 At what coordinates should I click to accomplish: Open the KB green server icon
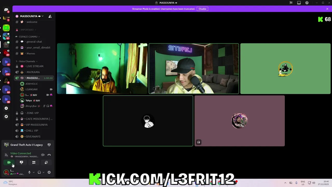(x=6, y=28)
